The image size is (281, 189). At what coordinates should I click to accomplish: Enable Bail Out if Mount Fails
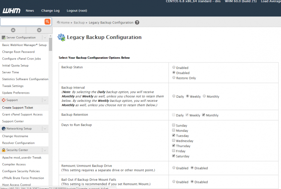[x=173, y=182]
